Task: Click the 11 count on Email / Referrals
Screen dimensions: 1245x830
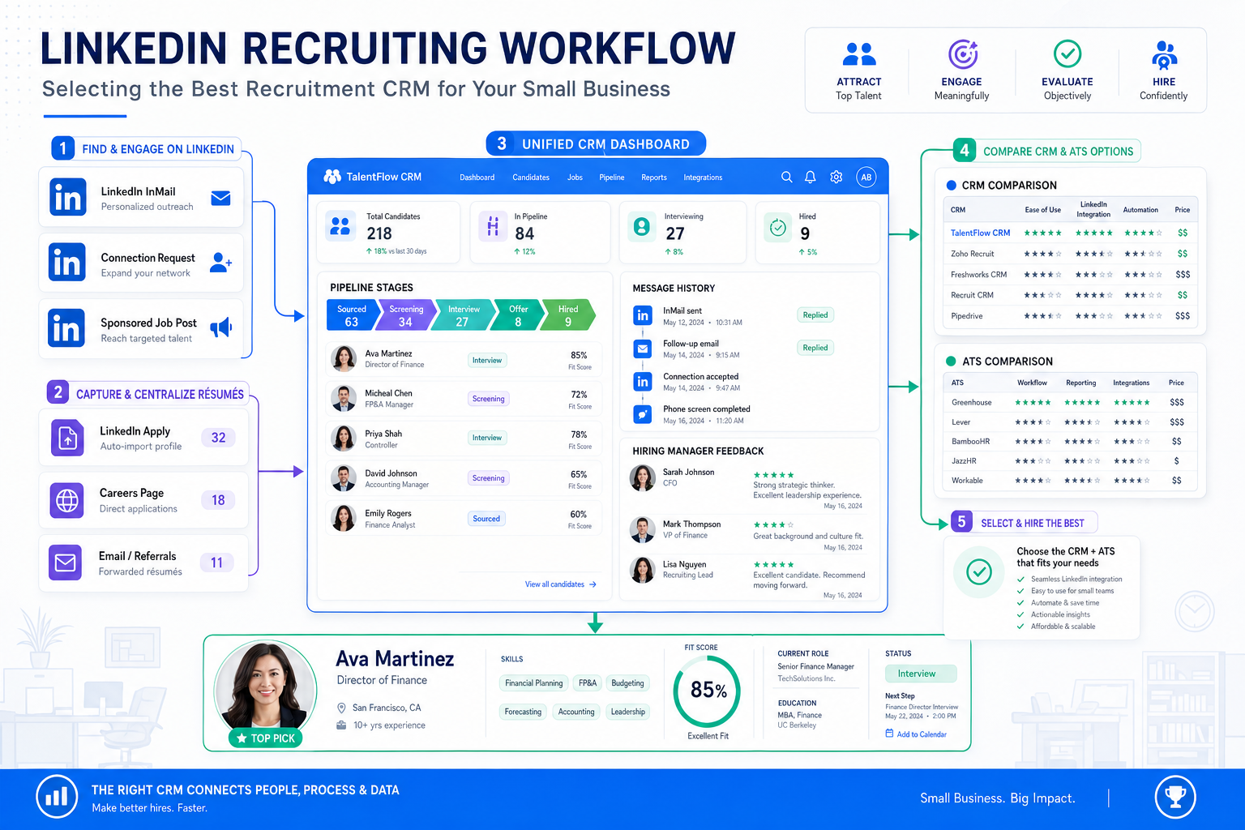Action: pos(217,563)
